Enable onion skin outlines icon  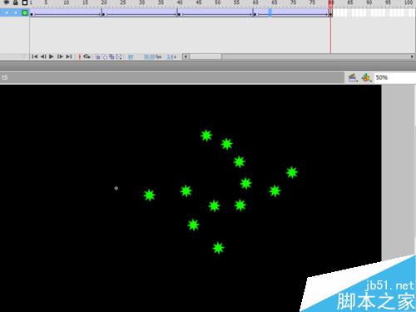(x=105, y=57)
